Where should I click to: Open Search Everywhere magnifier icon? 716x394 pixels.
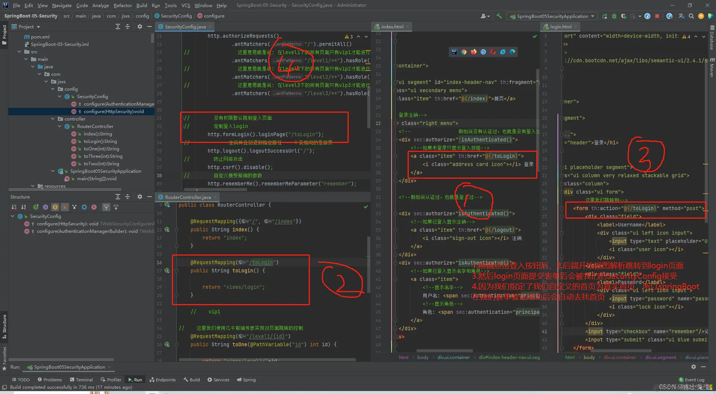coord(691,16)
